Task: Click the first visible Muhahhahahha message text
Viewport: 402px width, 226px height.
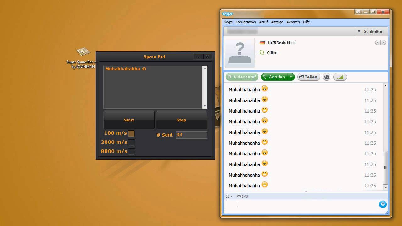Action: (244, 90)
